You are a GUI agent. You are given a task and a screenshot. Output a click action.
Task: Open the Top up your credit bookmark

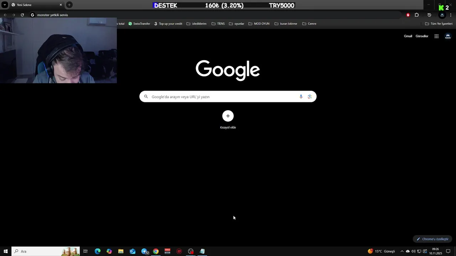168,24
